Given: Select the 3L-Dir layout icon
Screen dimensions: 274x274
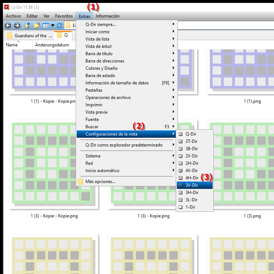Looking at the screenshot, I should 180,200.
